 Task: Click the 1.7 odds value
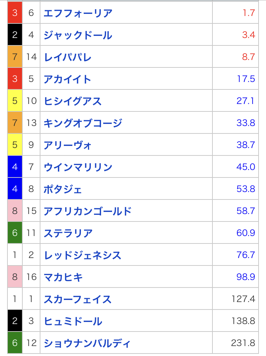(x=249, y=13)
